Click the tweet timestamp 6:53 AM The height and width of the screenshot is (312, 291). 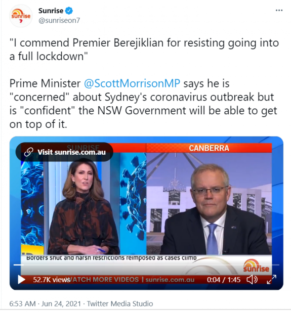coord(22,303)
